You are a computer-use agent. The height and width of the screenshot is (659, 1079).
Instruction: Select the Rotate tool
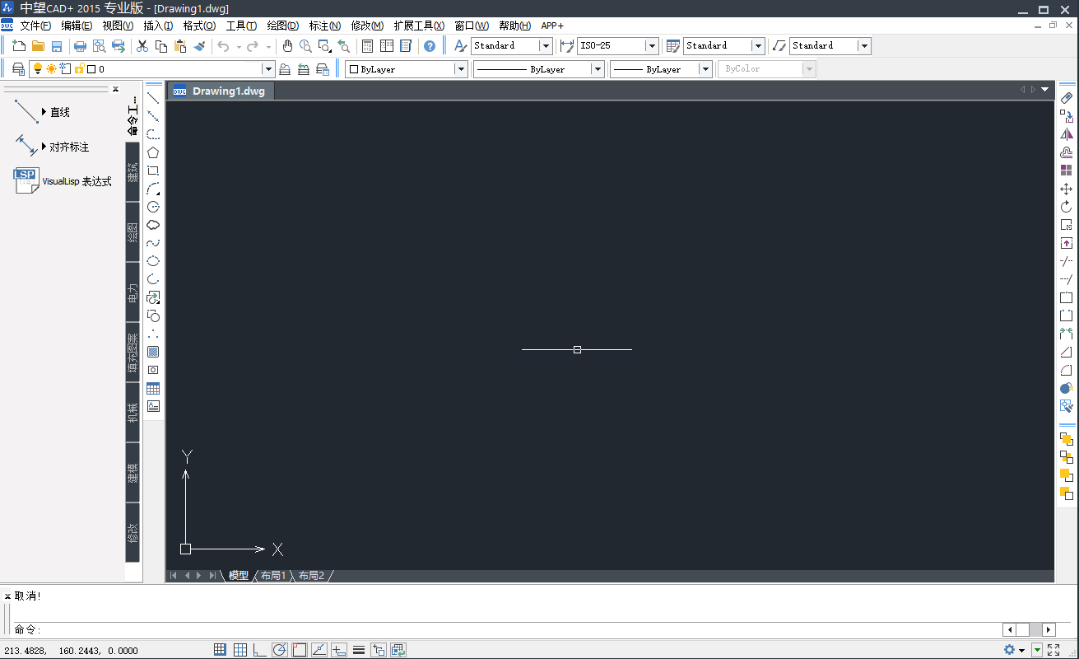(1067, 207)
